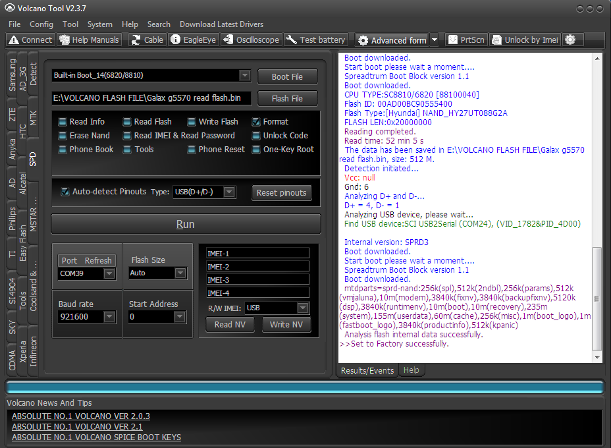Enable the Phone Book checkbox
611x448 pixels.
click(x=63, y=150)
